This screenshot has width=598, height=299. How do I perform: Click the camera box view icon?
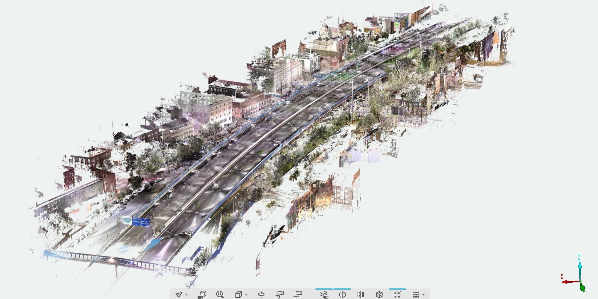coord(202,294)
